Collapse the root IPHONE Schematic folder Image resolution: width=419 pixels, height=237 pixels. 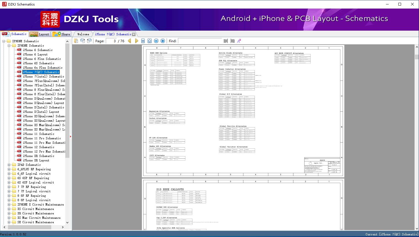pyautogui.click(x=4, y=41)
